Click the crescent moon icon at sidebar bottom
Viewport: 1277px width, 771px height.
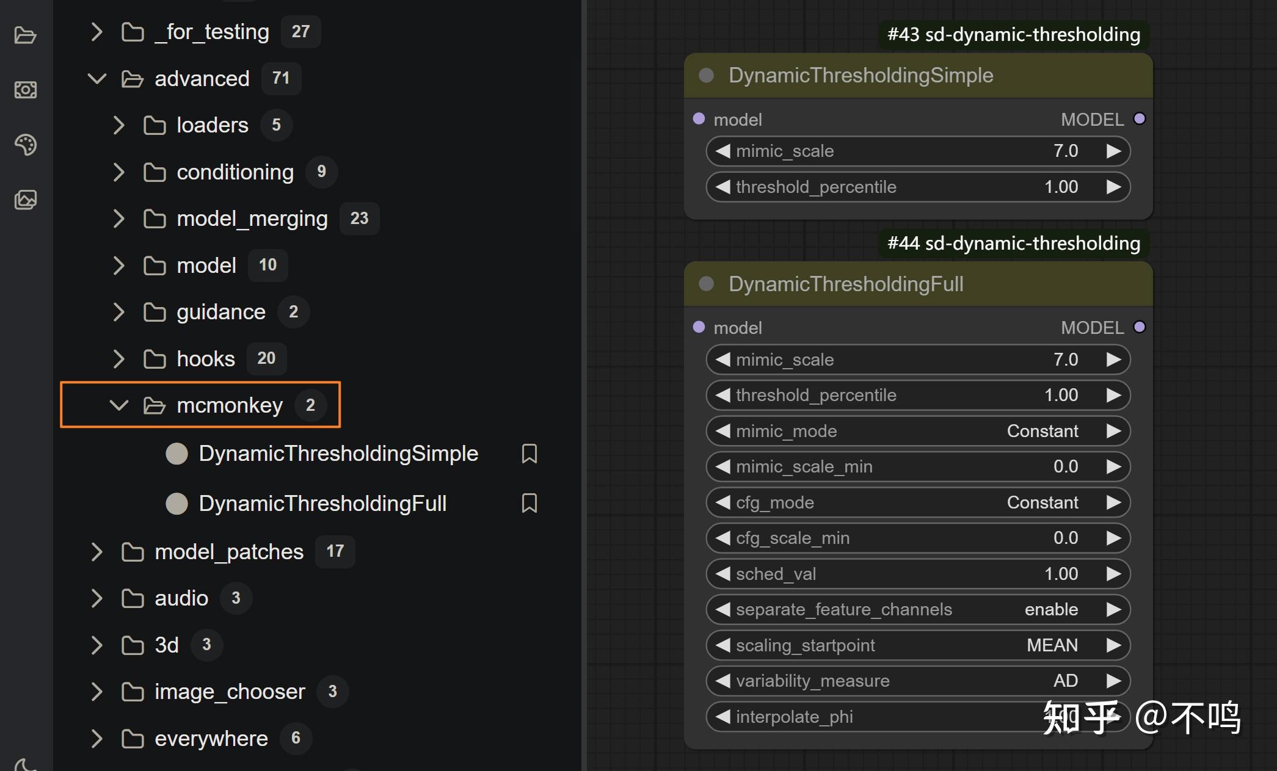(x=24, y=764)
